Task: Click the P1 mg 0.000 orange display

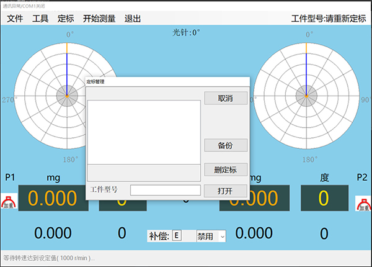Action: 54,199
